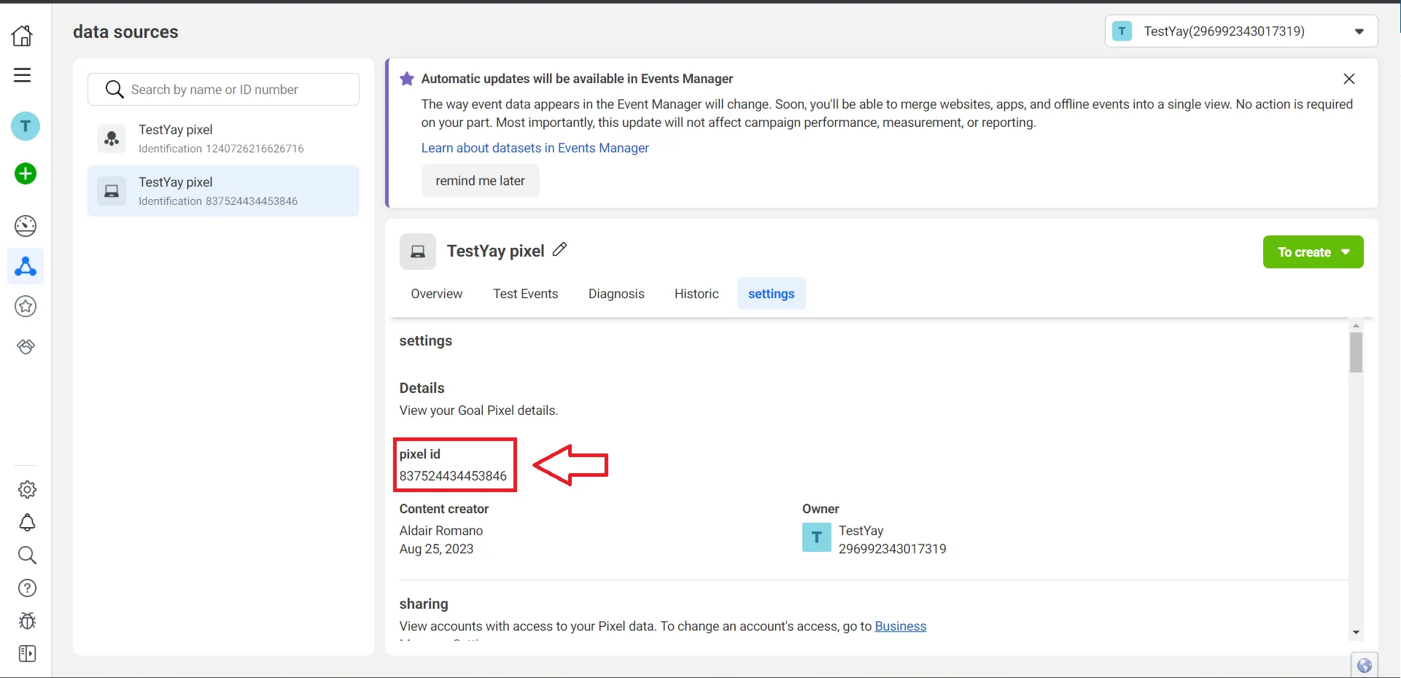Click the partner integrations handshake icon
Viewport: 1401px width, 678px height.
point(26,346)
